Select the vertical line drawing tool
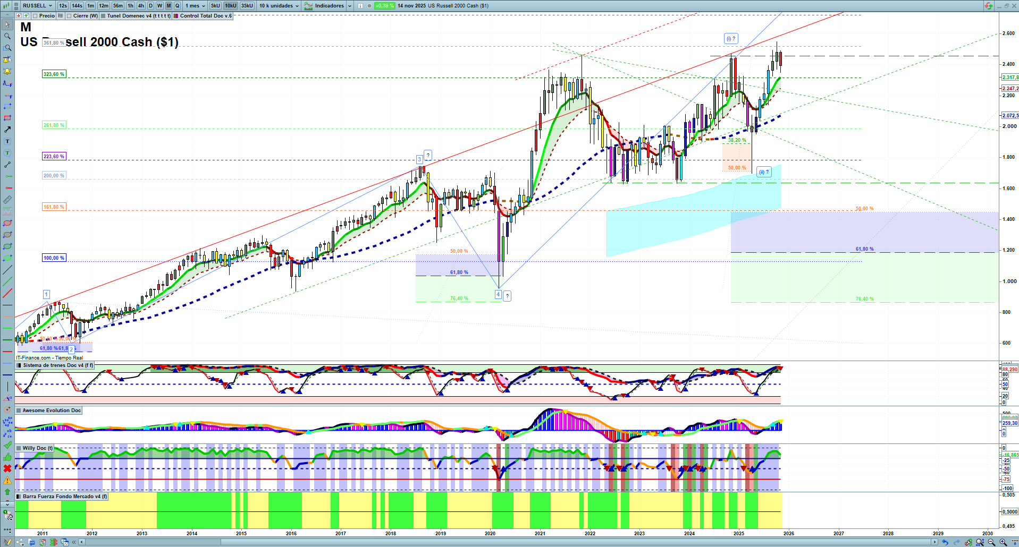Image resolution: width=1019 pixels, height=547 pixels. (7, 387)
